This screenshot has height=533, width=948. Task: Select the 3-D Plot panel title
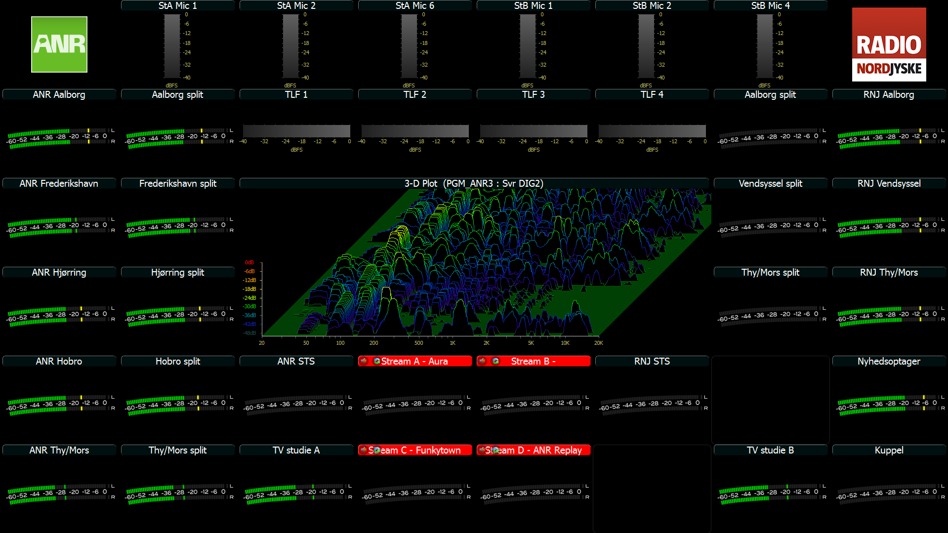474,183
